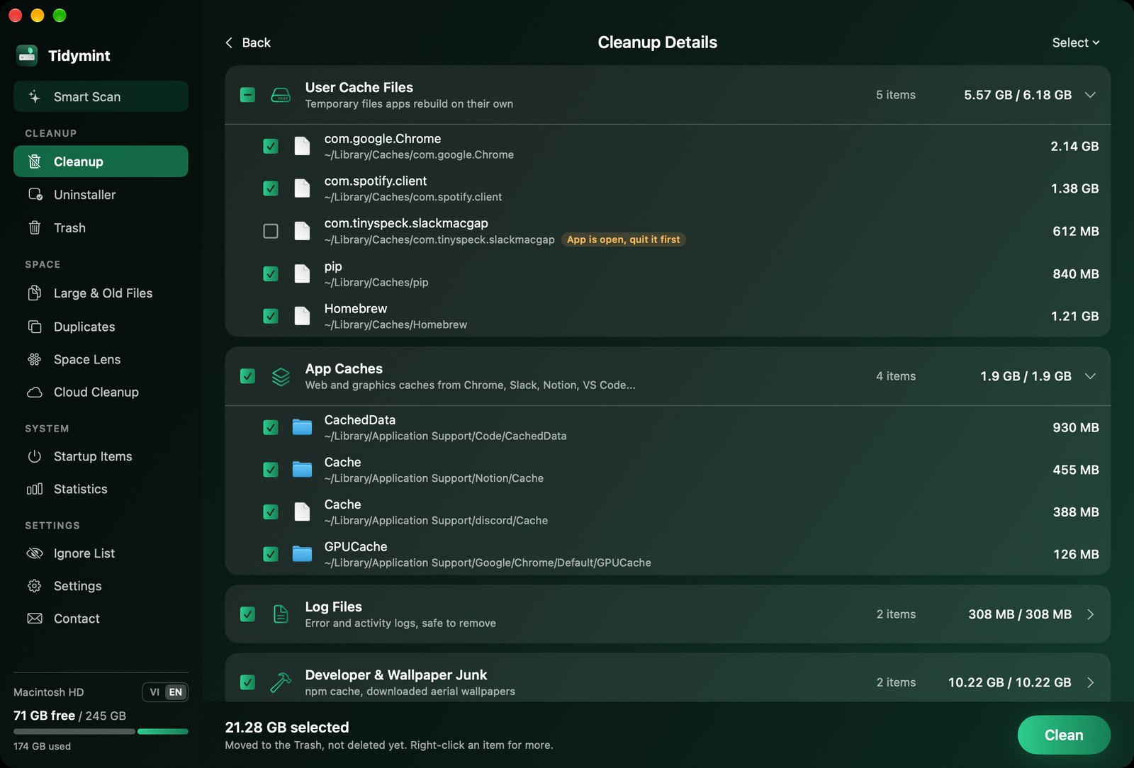Click the green Clean button
The image size is (1134, 768).
pyautogui.click(x=1064, y=735)
